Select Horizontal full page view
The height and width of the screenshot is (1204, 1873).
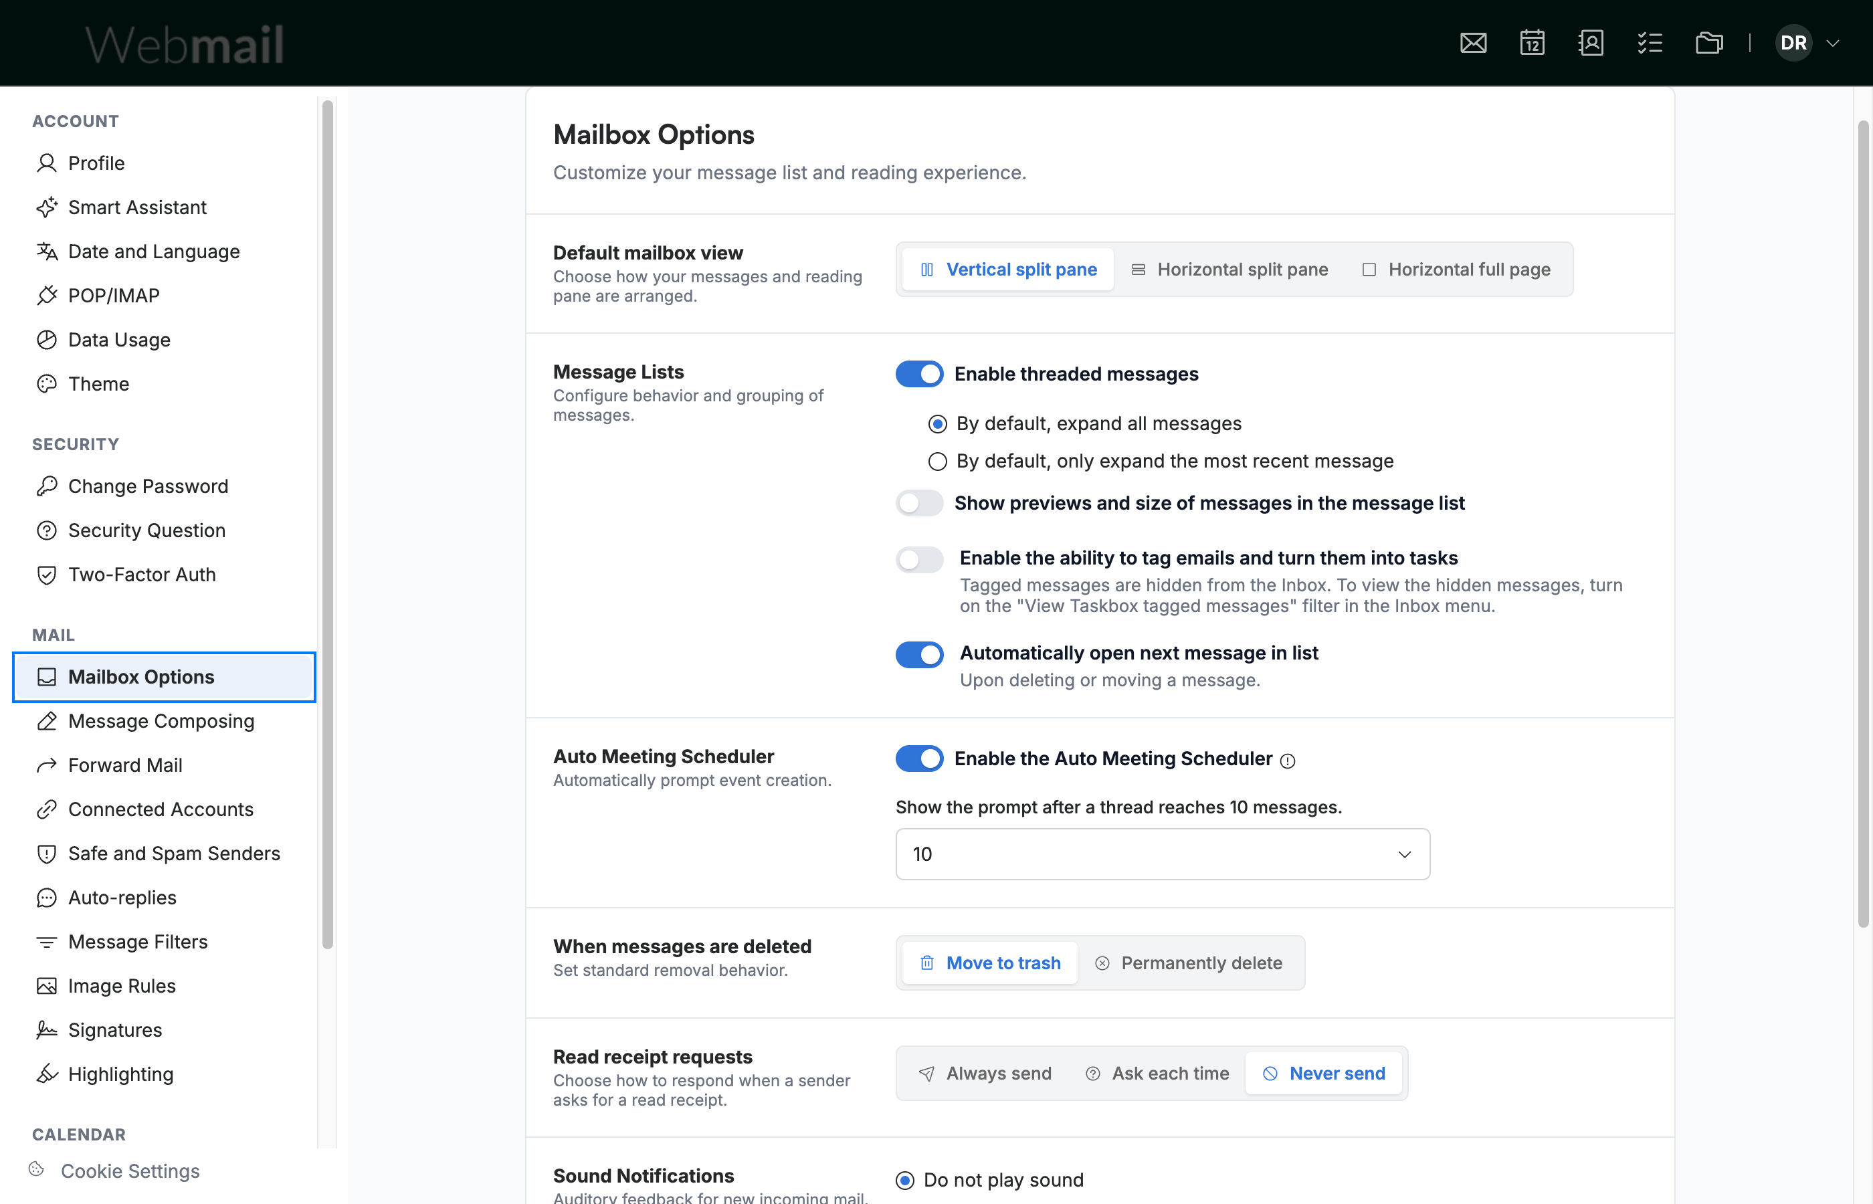(1456, 270)
